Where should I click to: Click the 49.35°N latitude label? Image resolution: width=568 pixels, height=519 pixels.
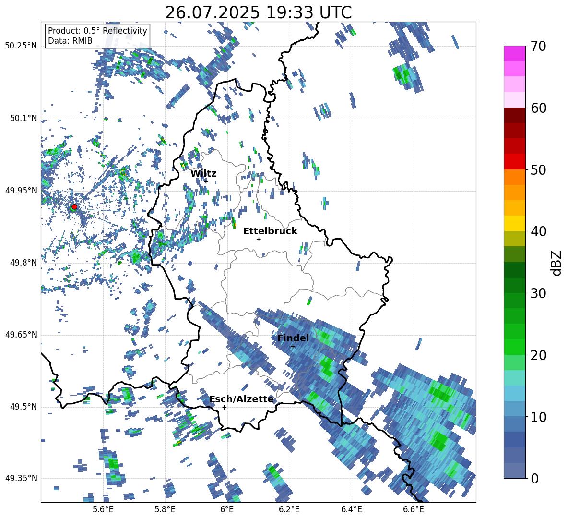click(x=21, y=478)
